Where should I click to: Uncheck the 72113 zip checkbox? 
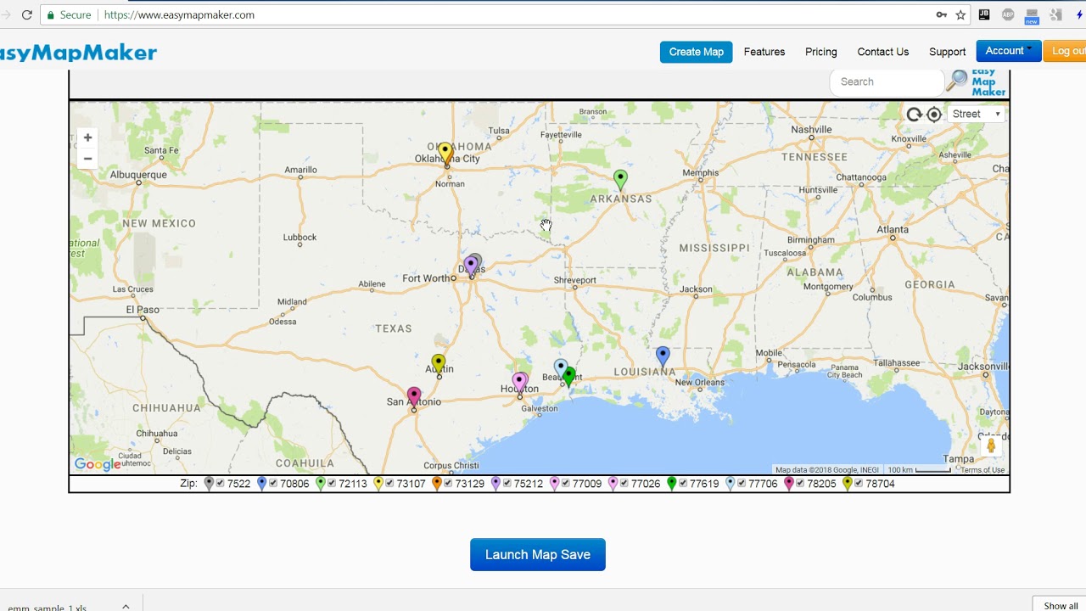point(331,484)
